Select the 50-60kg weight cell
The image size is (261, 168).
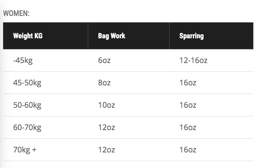pos(27,105)
